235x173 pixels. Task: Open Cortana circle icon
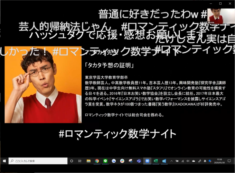pos(72,161)
